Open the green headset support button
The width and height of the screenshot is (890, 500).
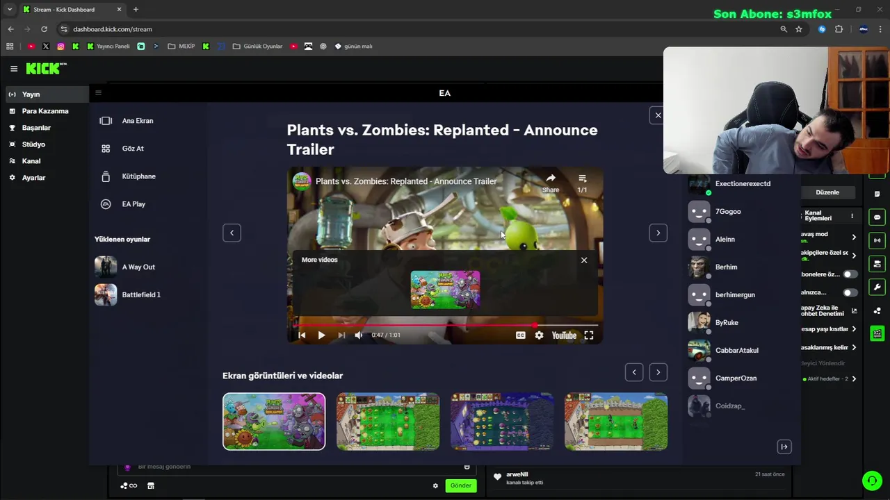(x=872, y=481)
